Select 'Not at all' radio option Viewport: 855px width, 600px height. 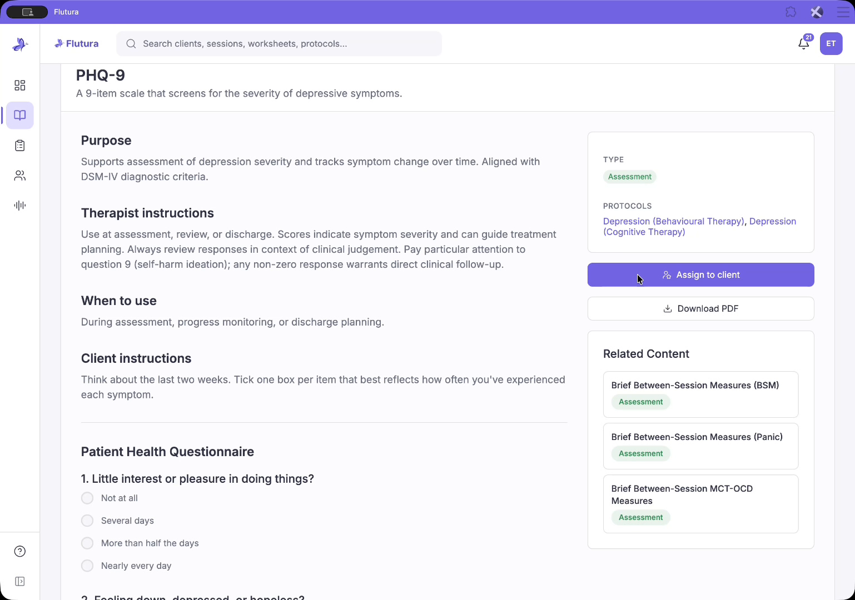87,498
